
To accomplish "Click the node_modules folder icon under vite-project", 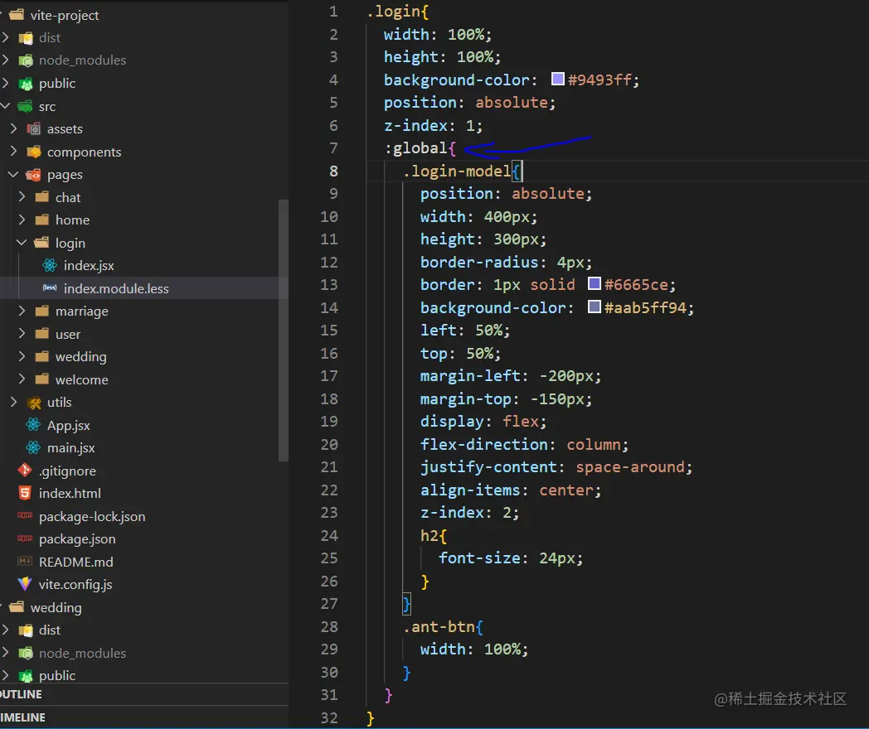I will tap(26, 60).
